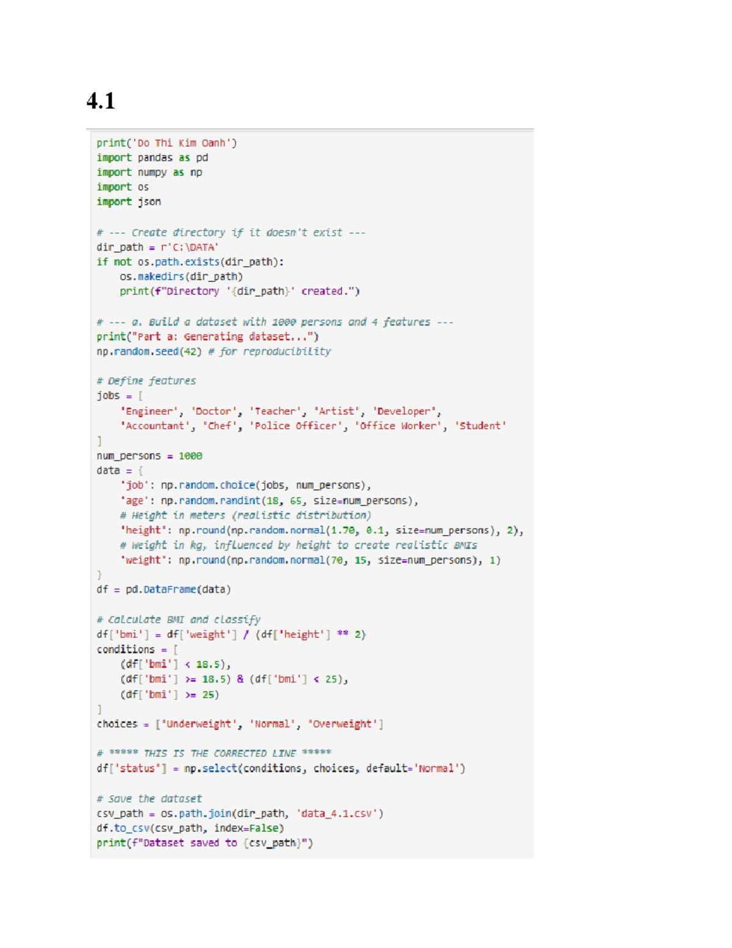Click the 'import os' line
Screen dimensions: 732x948
click(x=122, y=187)
